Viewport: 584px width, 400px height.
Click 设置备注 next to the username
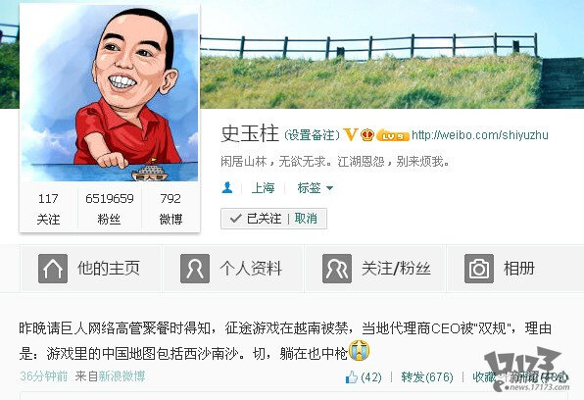tap(312, 135)
